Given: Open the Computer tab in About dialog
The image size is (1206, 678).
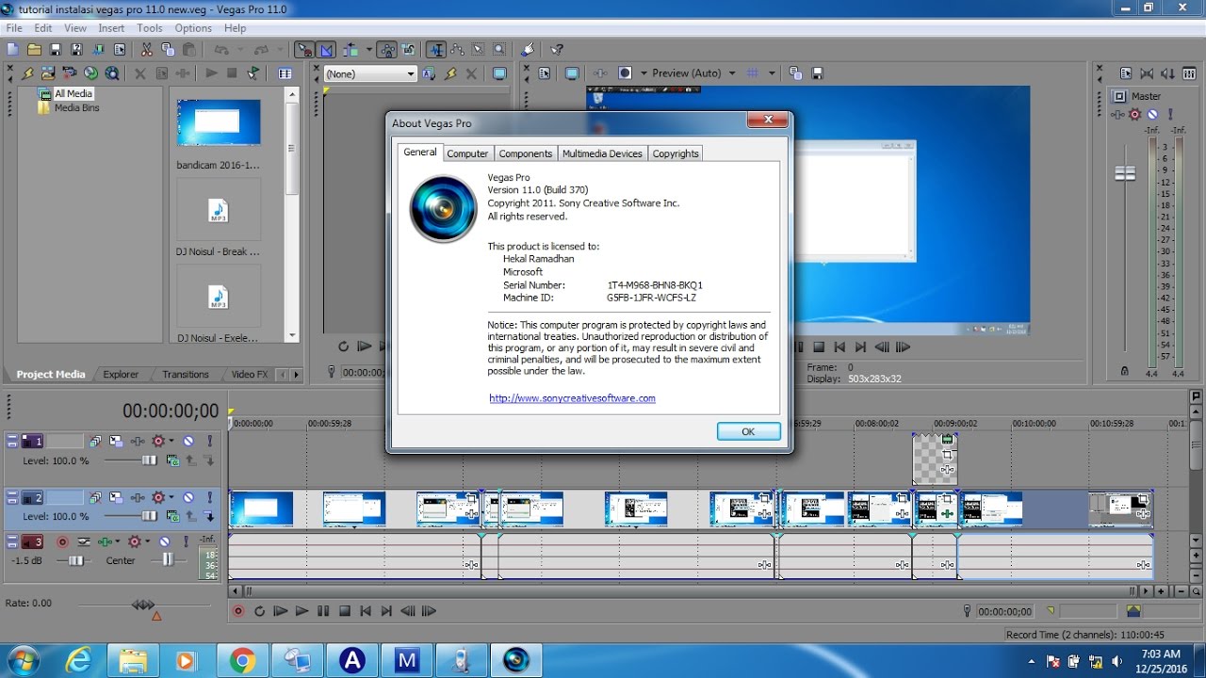Looking at the screenshot, I should point(467,153).
